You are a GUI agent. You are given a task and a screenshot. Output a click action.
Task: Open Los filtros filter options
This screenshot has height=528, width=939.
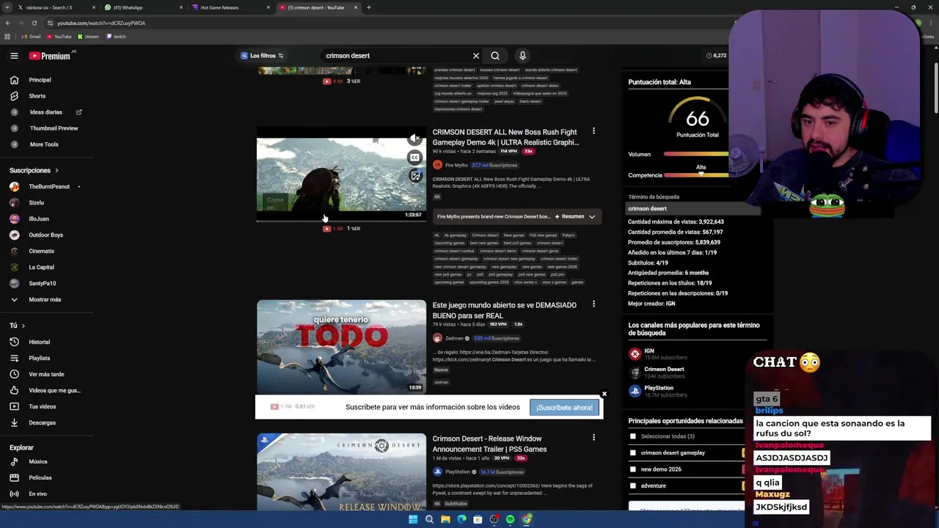(x=262, y=56)
